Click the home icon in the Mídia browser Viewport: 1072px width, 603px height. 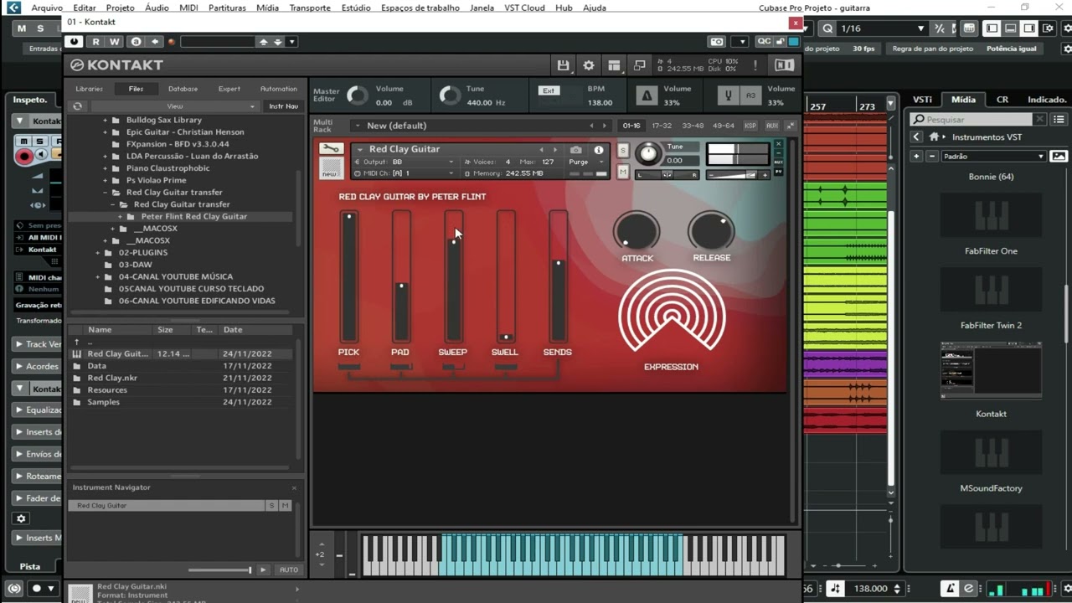tap(933, 137)
